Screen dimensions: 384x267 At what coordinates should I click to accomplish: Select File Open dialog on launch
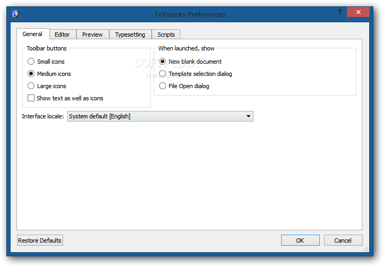[x=184, y=86]
